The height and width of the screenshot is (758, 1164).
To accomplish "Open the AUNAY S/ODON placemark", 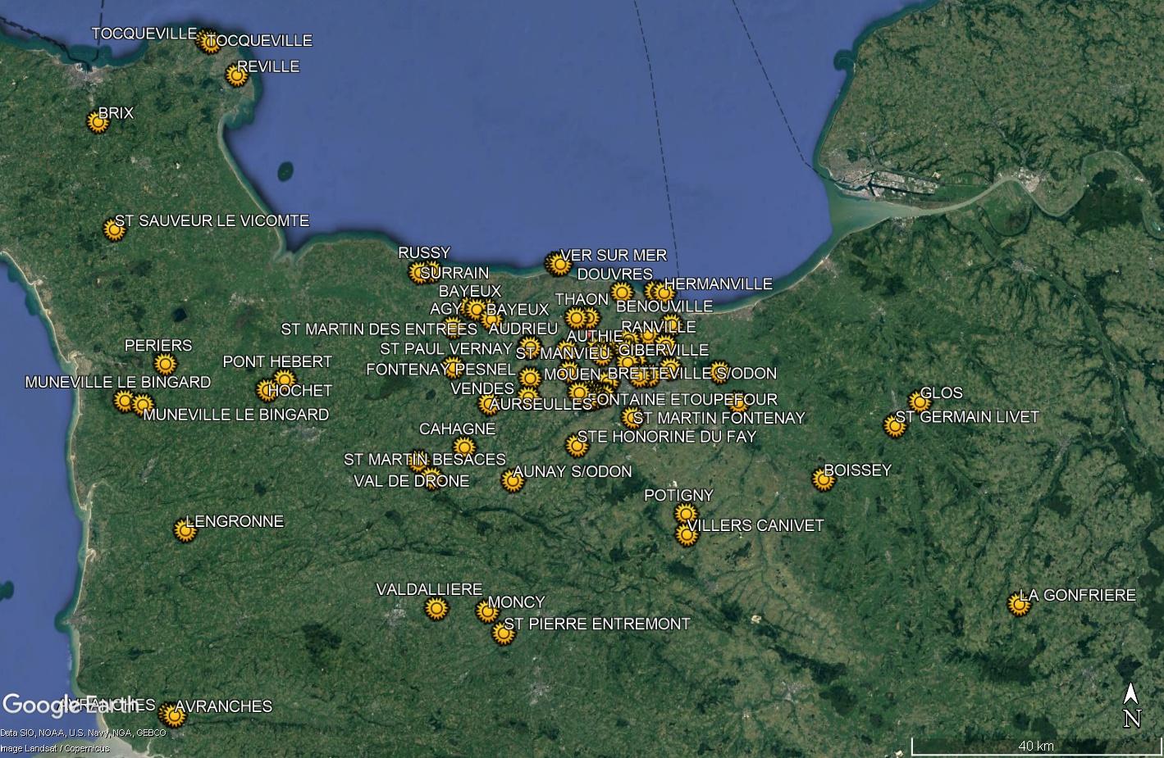I will [x=513, y=480].
